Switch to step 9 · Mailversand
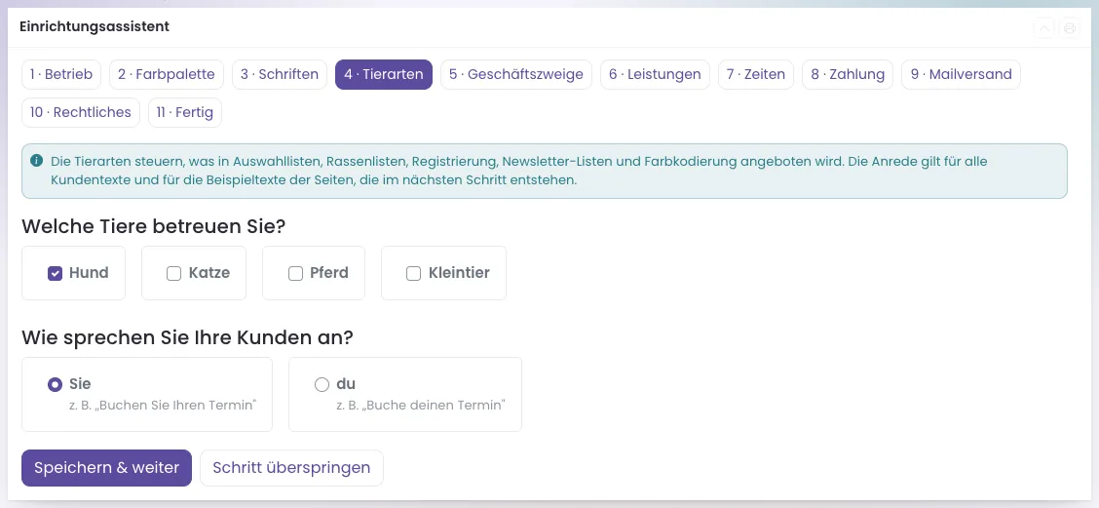 click(962, 74)
